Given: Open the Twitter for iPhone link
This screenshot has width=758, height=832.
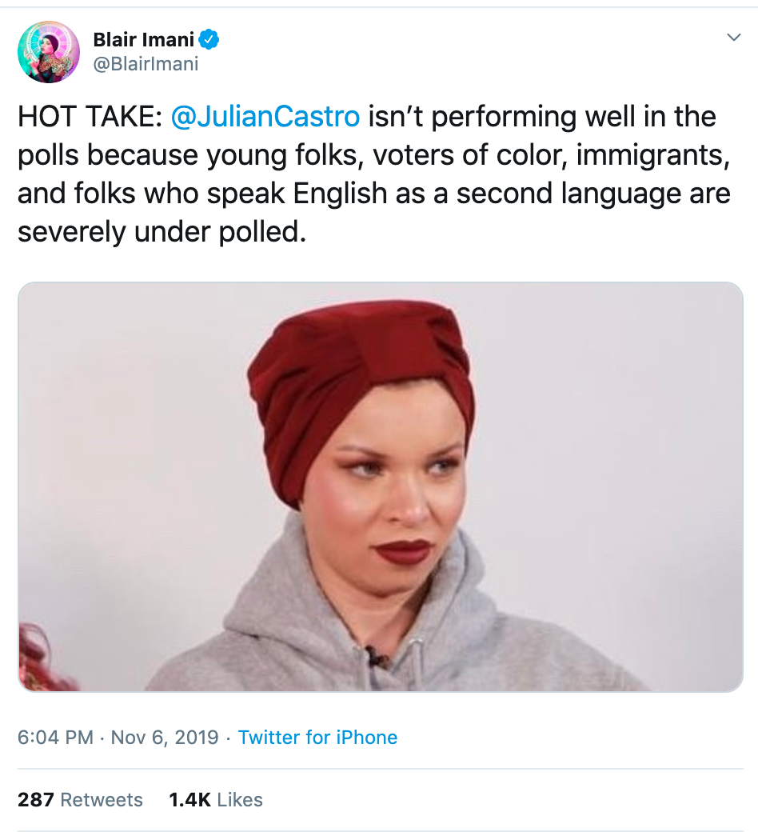Looking at the screenshot, I should [x=317, y=737].
